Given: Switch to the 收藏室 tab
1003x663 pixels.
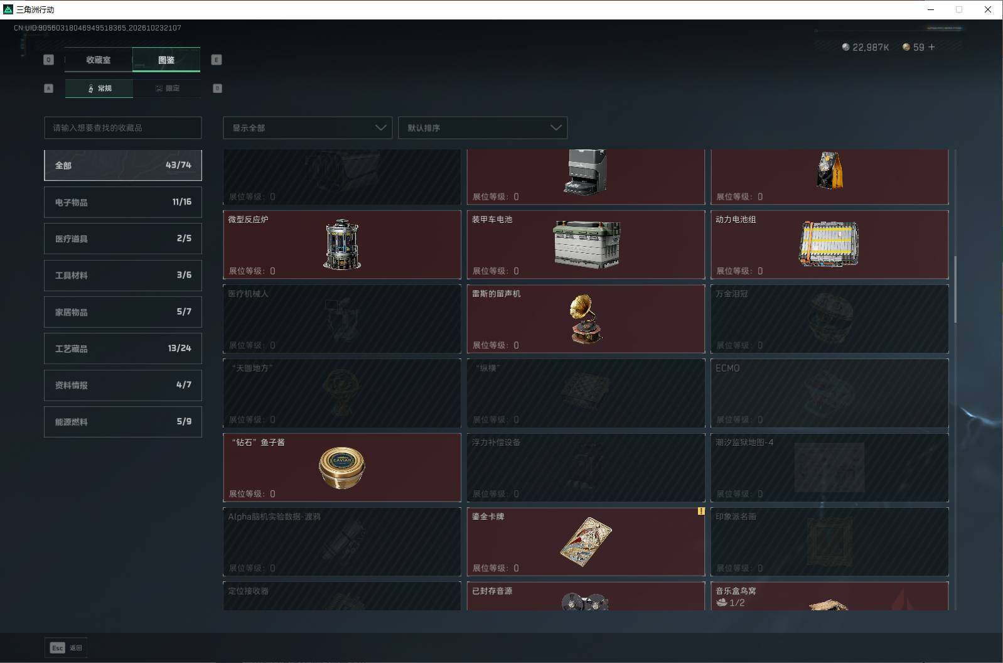Looking at the screenshot, I should [x=99, y=60].
